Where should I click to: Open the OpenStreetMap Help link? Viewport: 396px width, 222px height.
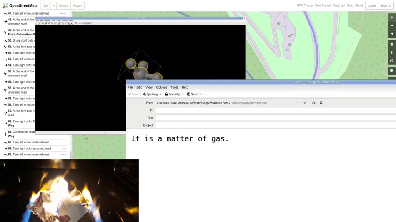point(350,5)
